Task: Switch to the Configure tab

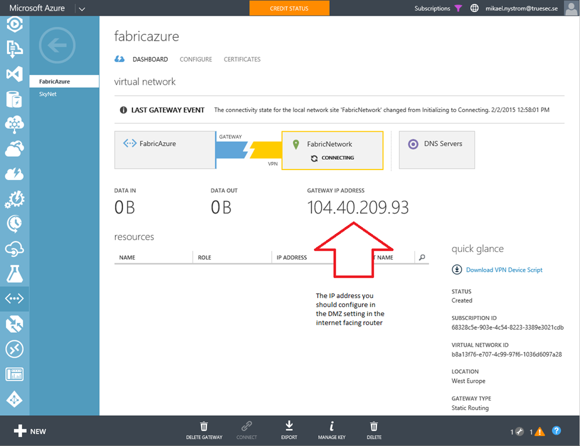Action: click(x=196, y=59)
